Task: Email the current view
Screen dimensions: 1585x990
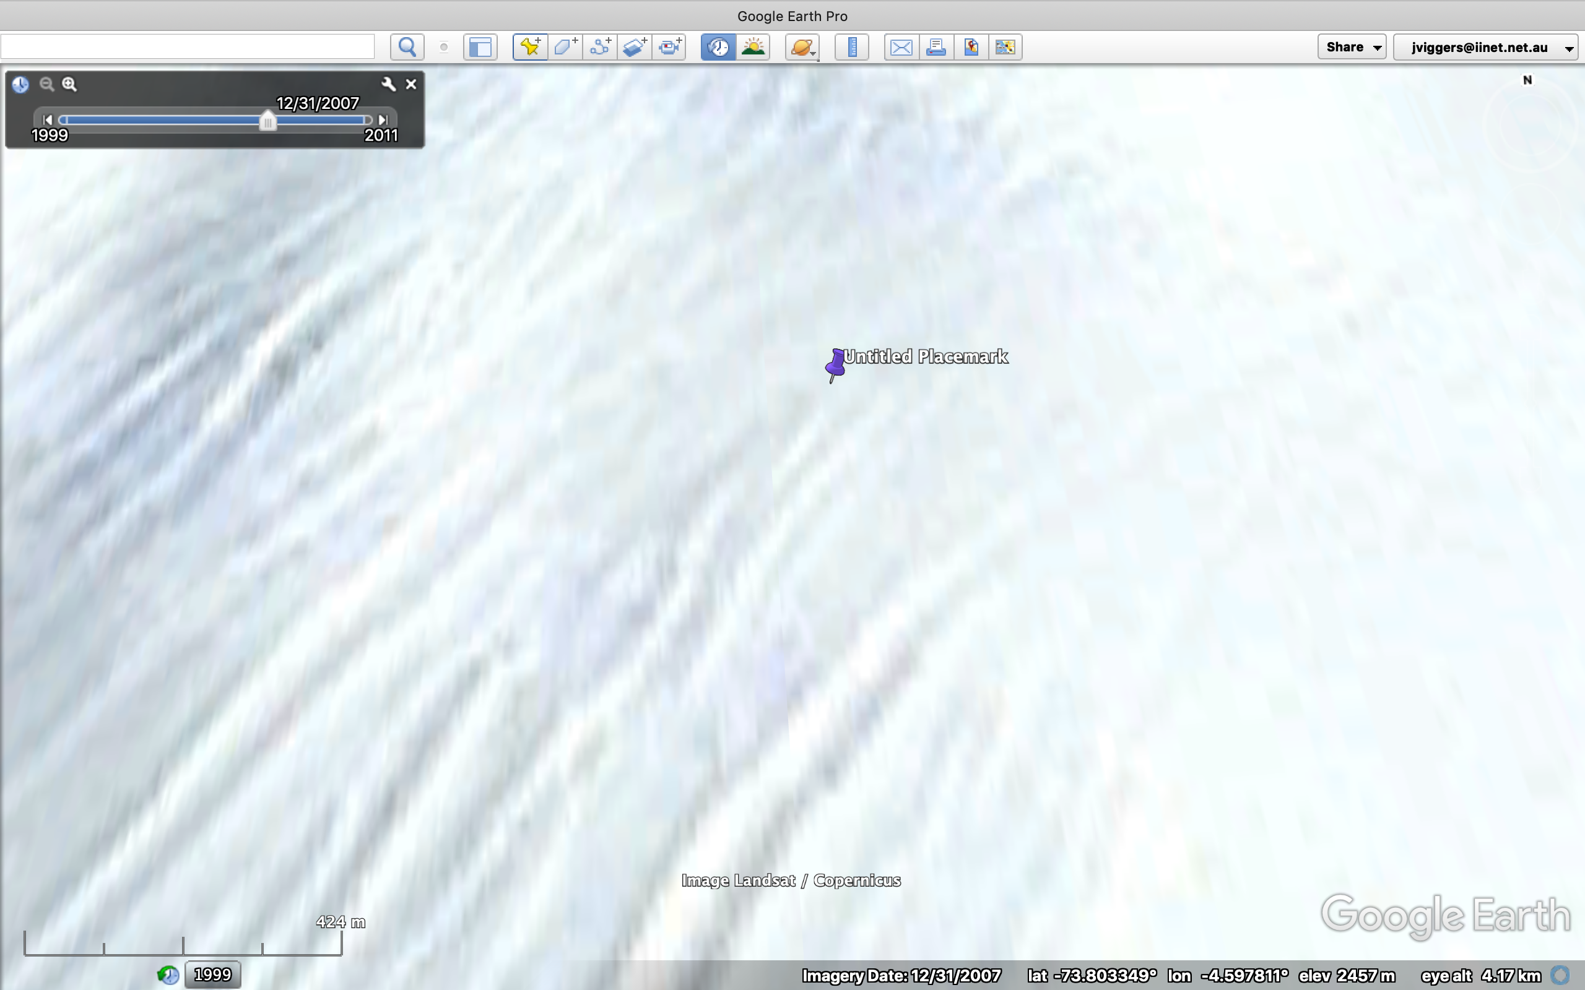Action: point(901,46)
